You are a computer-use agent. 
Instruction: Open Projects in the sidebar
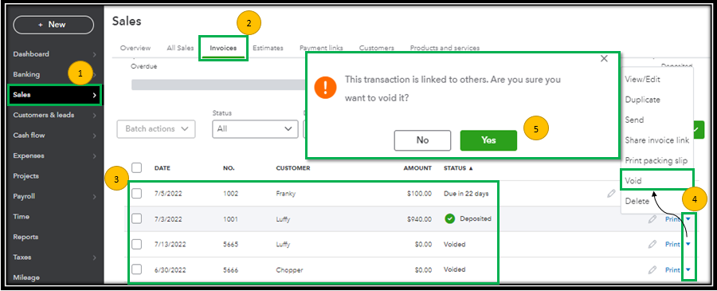[x=26, y=176]
